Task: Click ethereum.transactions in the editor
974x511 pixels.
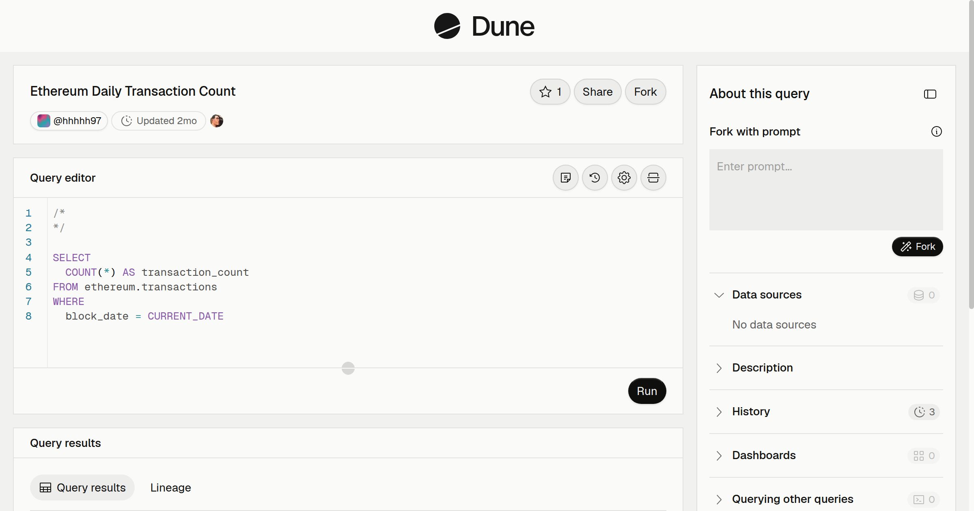Action: [x=151, y=287]
